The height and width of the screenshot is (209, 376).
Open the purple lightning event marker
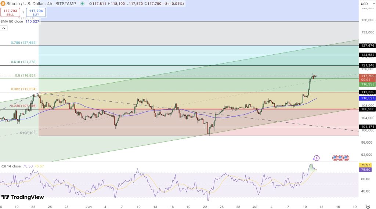317,158
